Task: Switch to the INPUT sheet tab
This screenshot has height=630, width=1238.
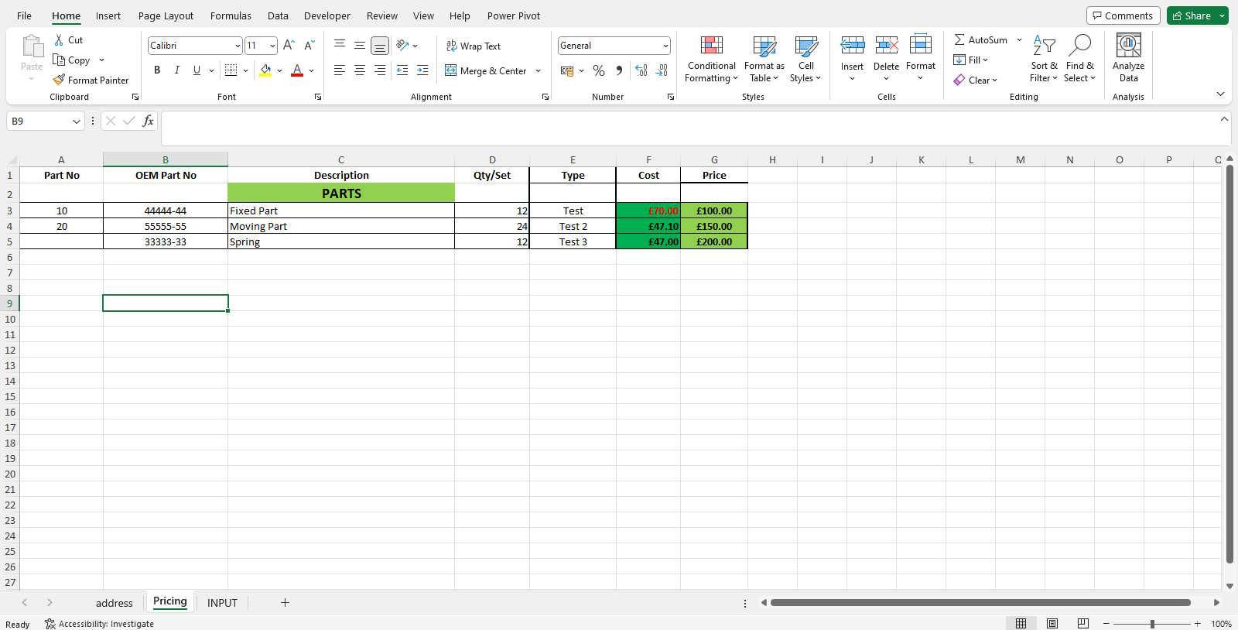Action: 222,603
